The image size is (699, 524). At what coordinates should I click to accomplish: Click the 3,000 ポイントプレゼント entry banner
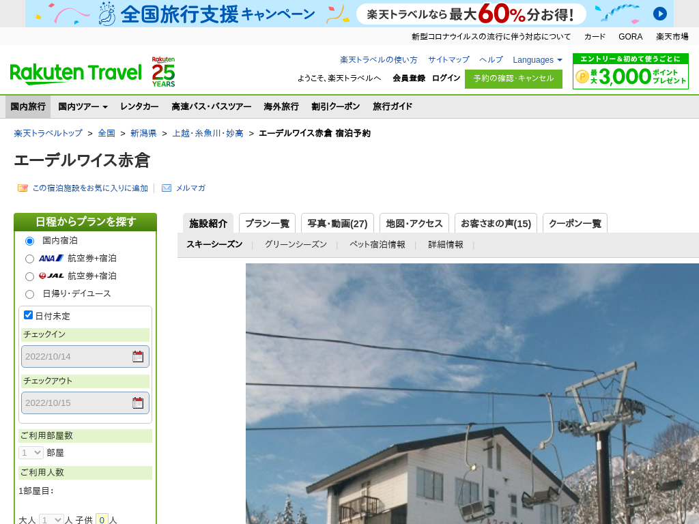click(x=630, y=71)
